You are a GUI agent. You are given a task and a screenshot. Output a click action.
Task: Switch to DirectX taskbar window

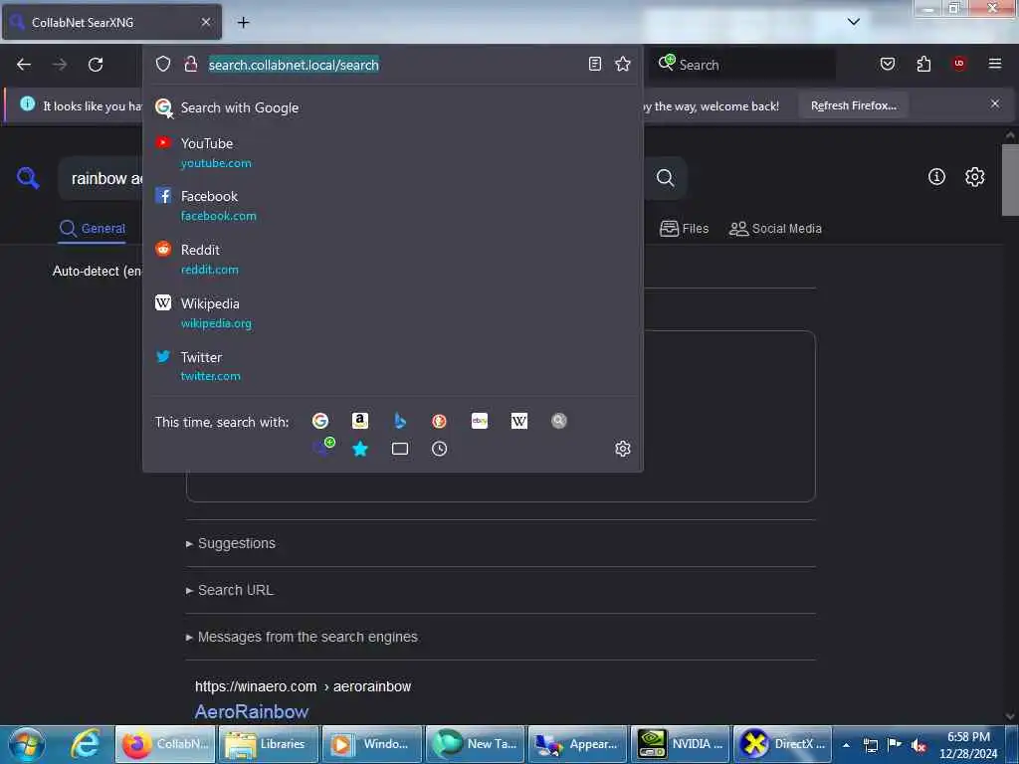(783, 744)
